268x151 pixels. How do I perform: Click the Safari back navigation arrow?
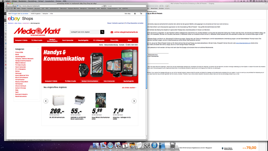(x=8, y=6)
